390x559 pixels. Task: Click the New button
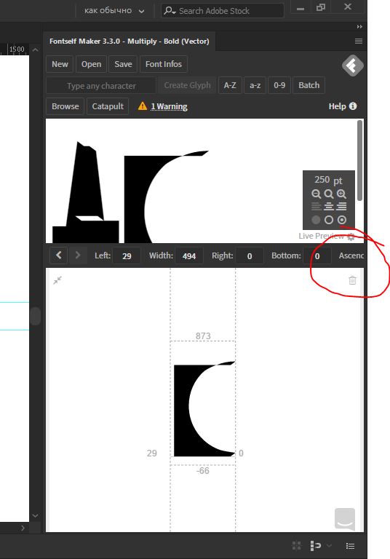pyautogui.click(x=60, y=64)
